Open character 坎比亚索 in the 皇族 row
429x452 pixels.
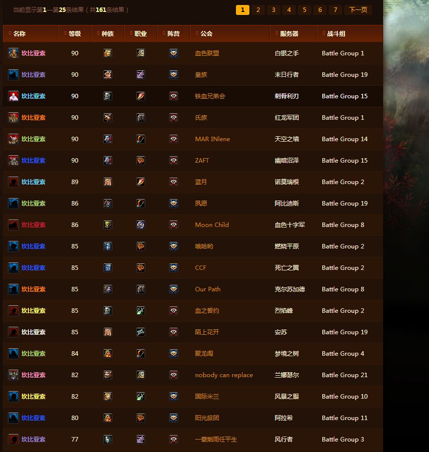click(x=33, y=75)
